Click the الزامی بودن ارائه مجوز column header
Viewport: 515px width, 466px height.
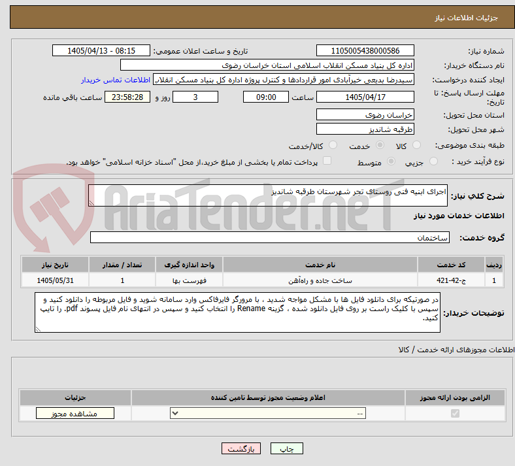pyautogui.click(x=455, y=397)
